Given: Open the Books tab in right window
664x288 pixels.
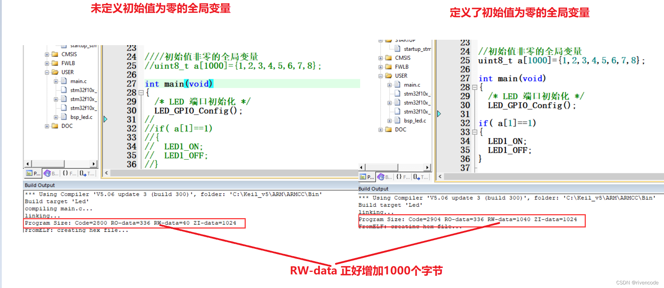Looking at the screenshot, I should click(385, 177).
